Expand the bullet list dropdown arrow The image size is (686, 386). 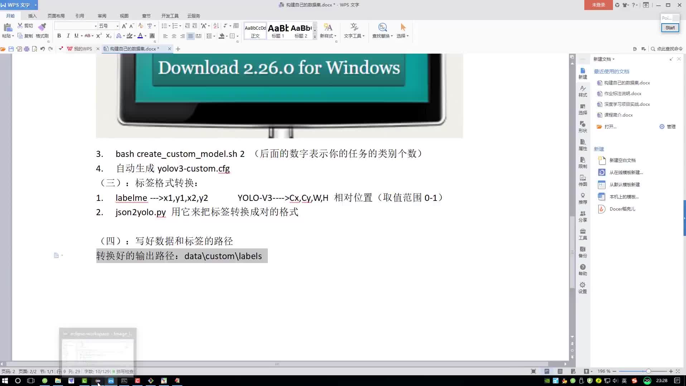pyautogui.click(x=169, y=26)
